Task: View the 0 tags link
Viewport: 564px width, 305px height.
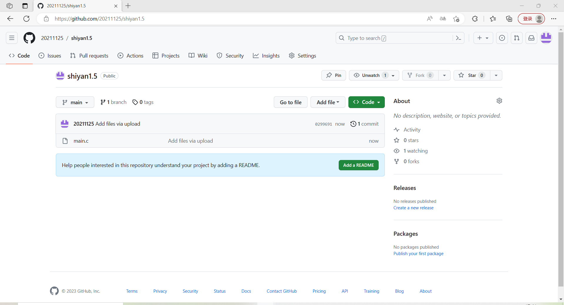Action: tap(143, 102)
